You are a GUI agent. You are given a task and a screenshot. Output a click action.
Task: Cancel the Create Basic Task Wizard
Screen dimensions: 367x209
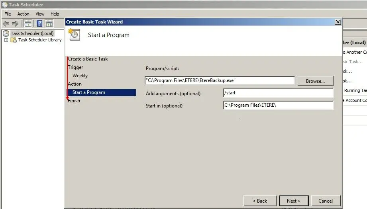(326, 201)
